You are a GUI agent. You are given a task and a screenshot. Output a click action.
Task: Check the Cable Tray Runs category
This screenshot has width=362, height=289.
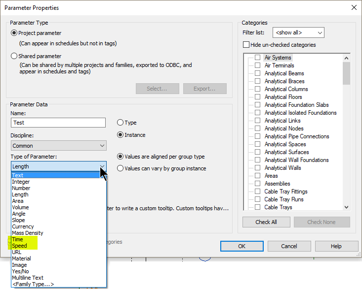257,199
